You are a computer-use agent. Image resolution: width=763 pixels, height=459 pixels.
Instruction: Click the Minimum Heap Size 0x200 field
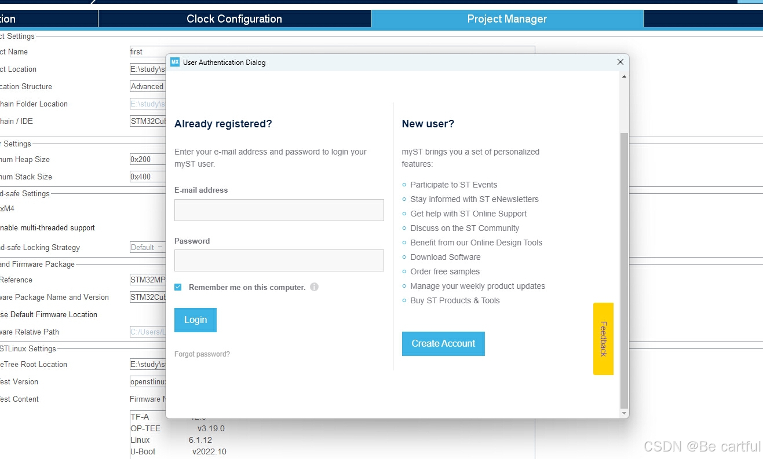pos(148,159)
